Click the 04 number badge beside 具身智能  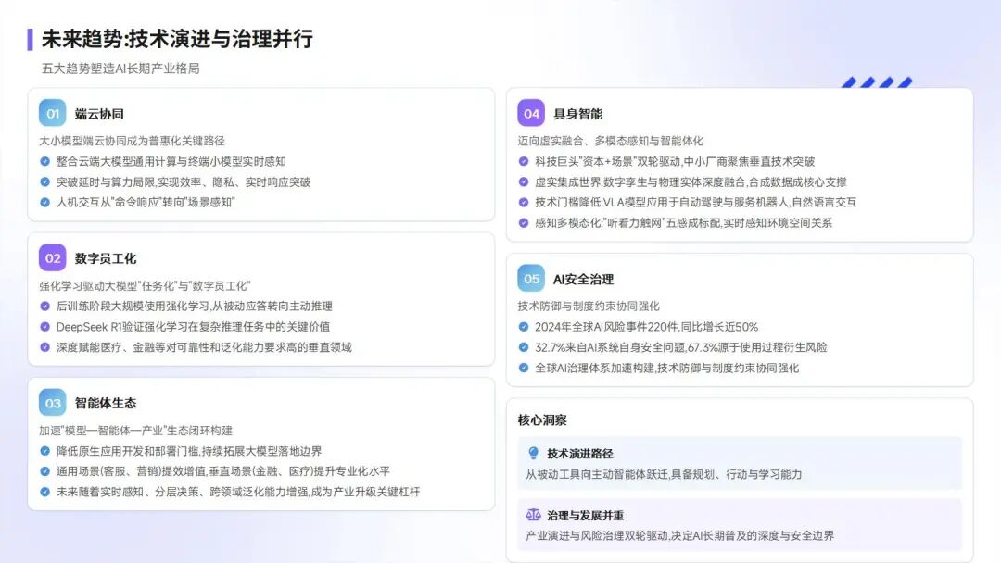[531, 114]
